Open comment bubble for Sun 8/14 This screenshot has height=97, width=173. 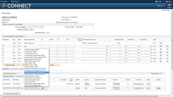[3, 55]
